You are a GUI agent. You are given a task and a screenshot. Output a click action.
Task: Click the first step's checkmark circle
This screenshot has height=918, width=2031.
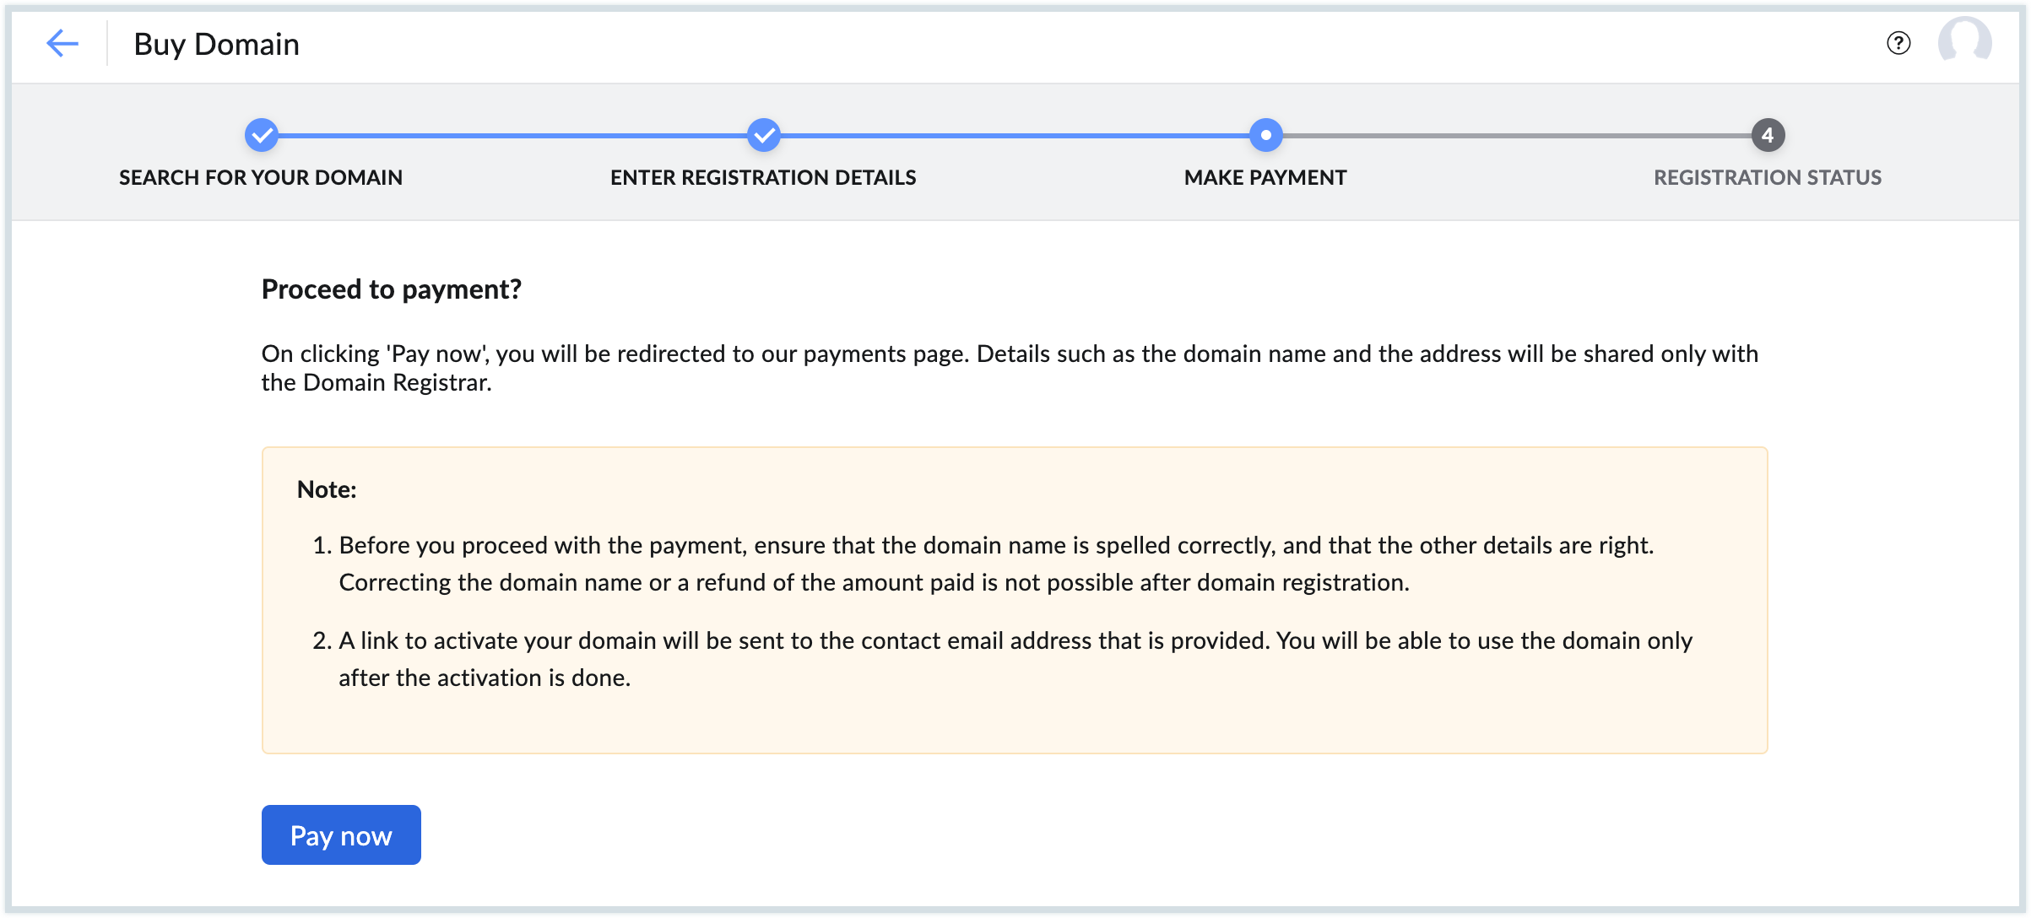coord(262,135)
